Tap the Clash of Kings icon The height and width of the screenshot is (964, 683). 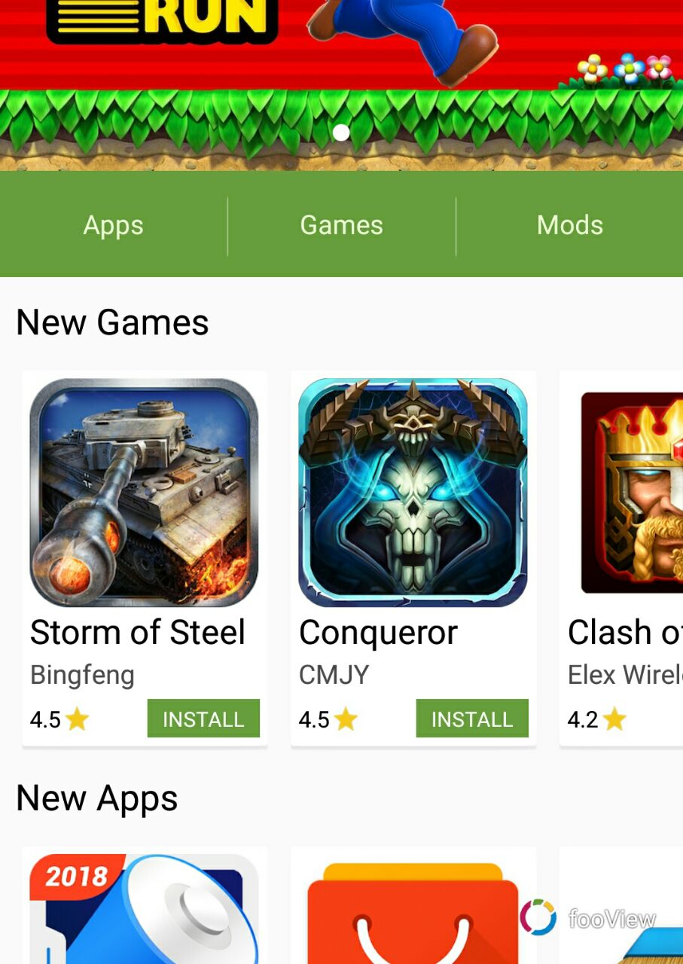click(632, 493)
